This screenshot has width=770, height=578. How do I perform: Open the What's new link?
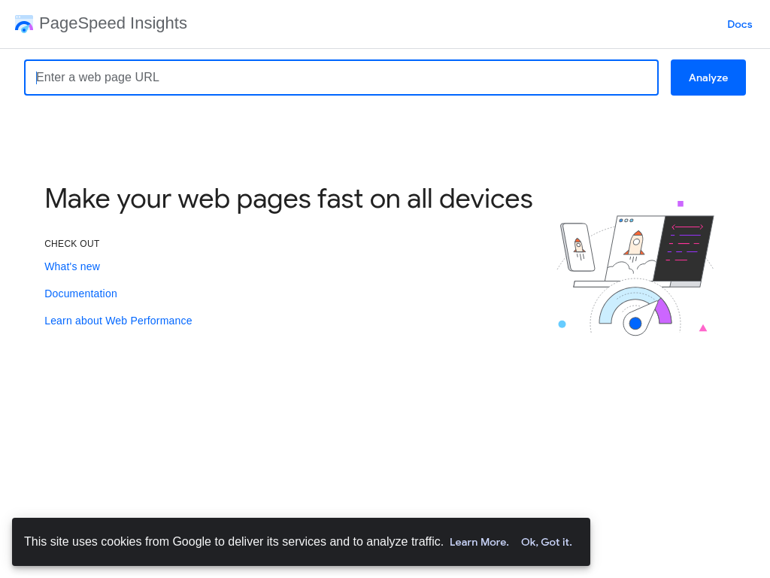coord(72,266)
